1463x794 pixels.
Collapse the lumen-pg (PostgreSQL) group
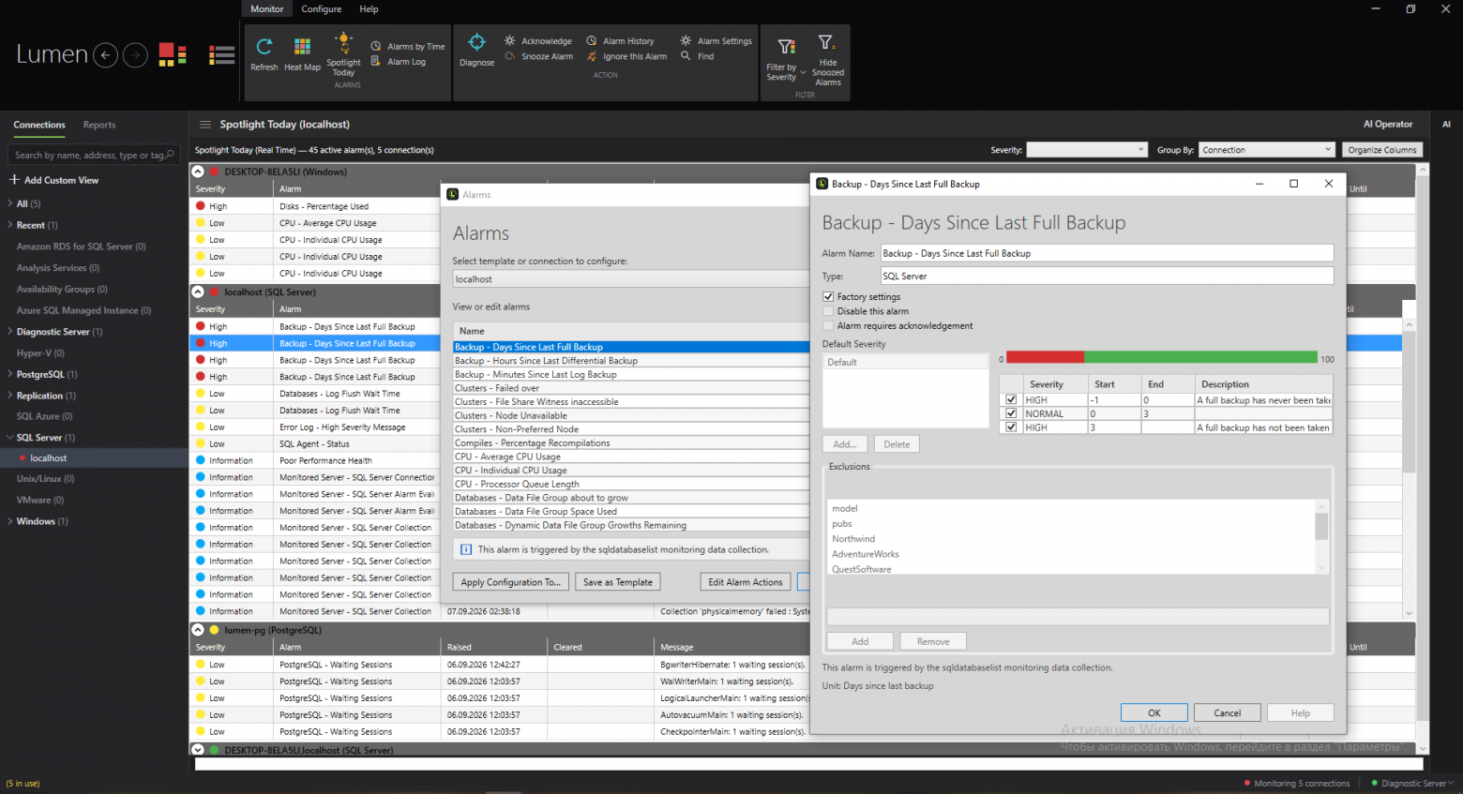[x=198, y=630]
